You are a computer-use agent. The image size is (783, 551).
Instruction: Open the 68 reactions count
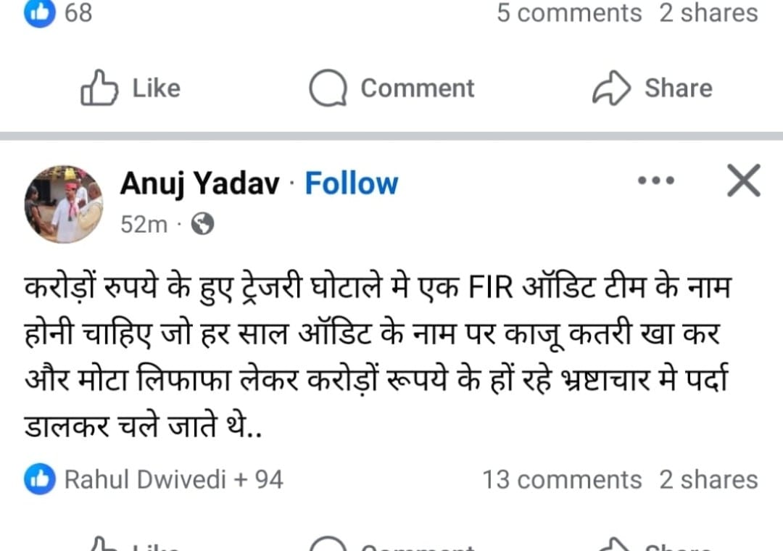tap(79, 13)
